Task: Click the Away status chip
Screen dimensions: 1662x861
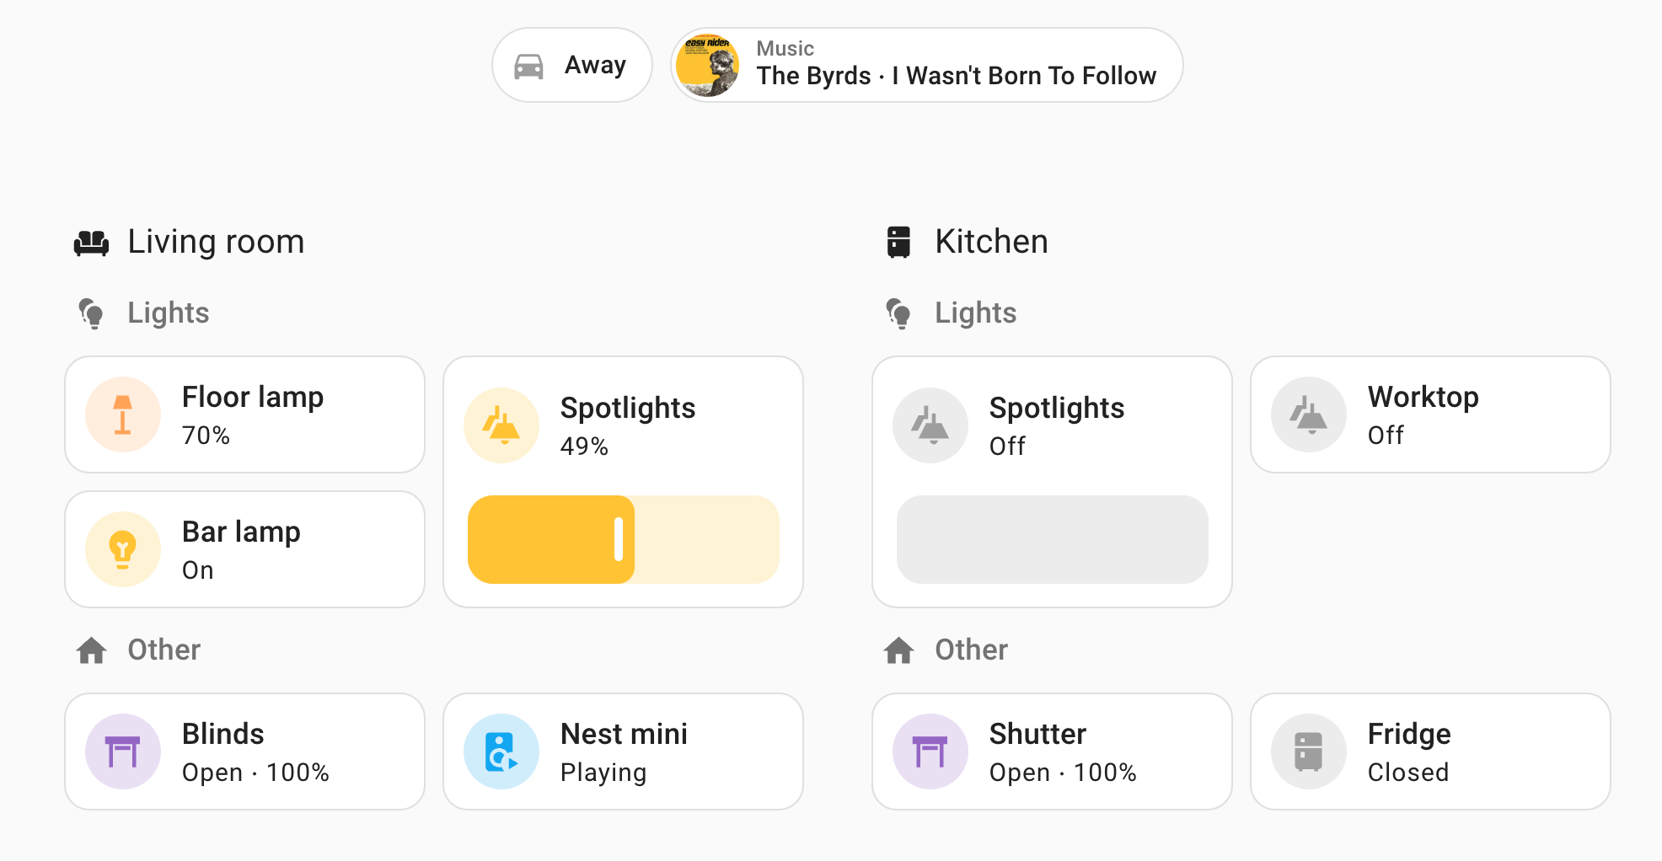Action: point(571,64)
